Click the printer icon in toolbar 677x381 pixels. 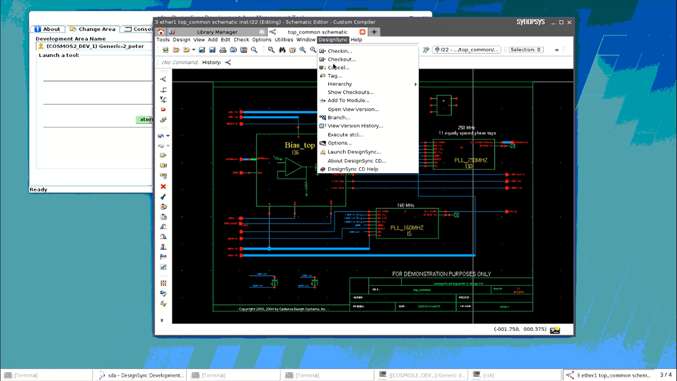tap(223, 50)
